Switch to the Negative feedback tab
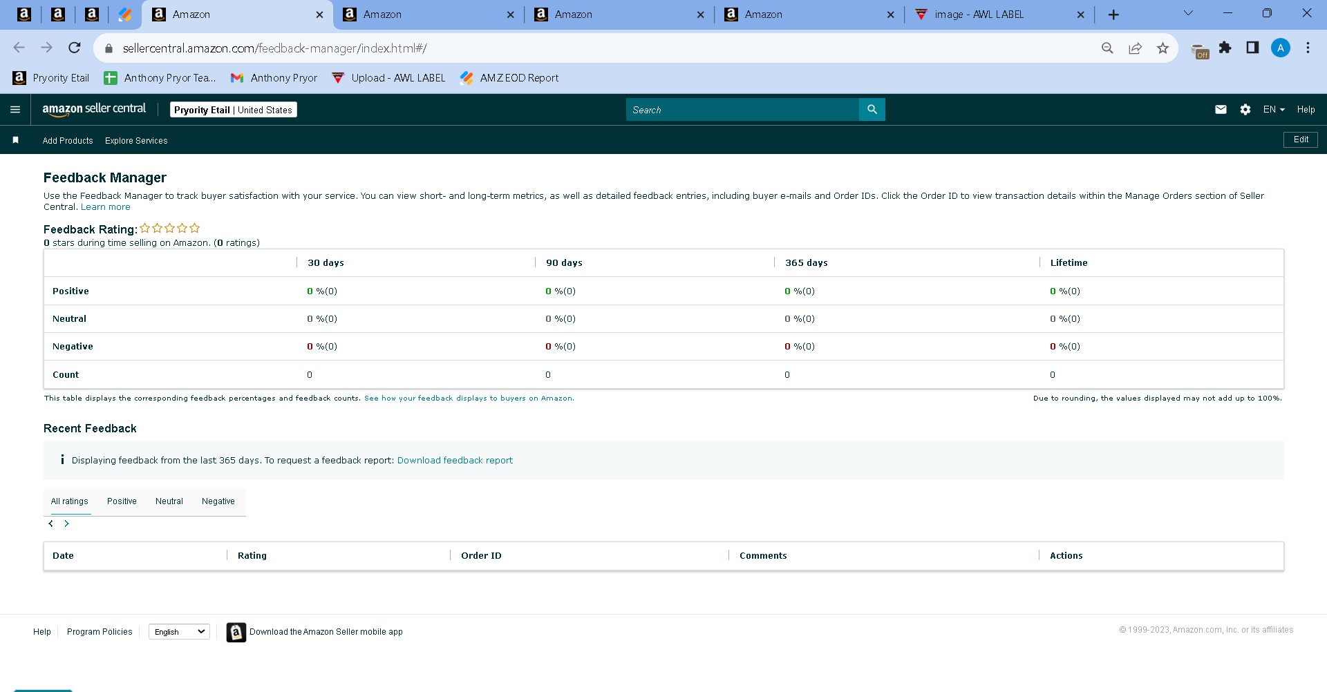This screenshot has width=1327, height=692. (218, 501)
